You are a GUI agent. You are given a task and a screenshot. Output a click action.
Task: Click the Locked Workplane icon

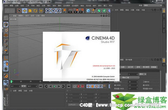[6, 83]
